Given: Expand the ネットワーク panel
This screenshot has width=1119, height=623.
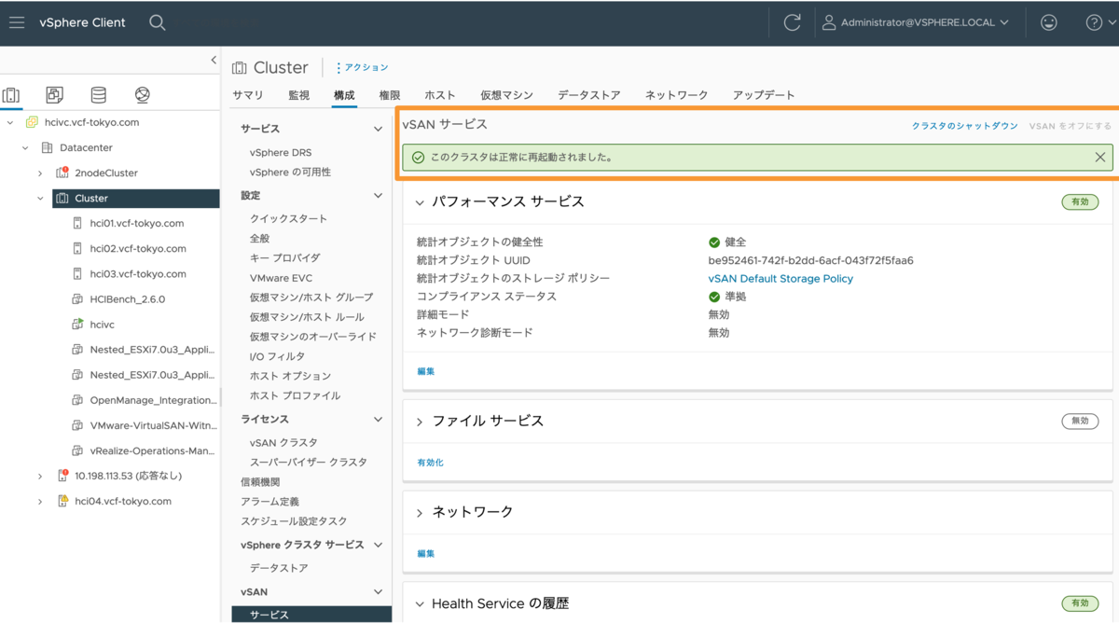Looking at the screenshot, I should (420, 513).
